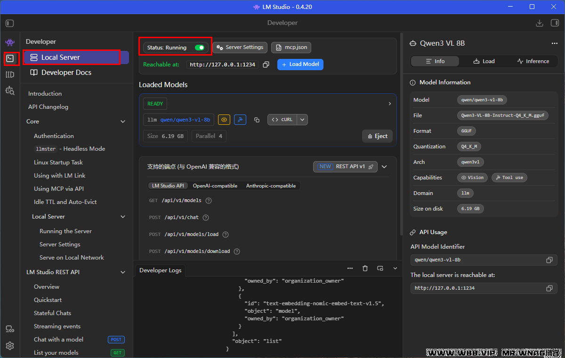
Task: Open the LM Link icon above the settings gear
Action: [x=10, y=329]
